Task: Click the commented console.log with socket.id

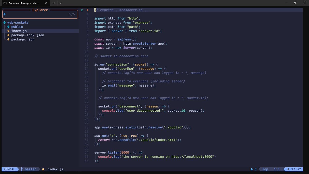Action: pyautogui.click(x=153, y=98)
